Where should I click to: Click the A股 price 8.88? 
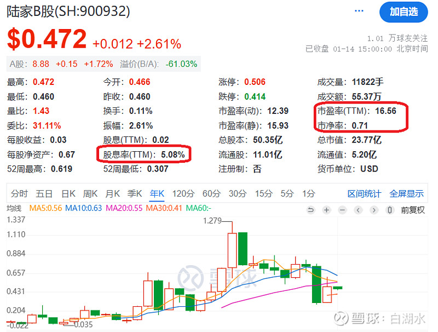pos(41,64)
